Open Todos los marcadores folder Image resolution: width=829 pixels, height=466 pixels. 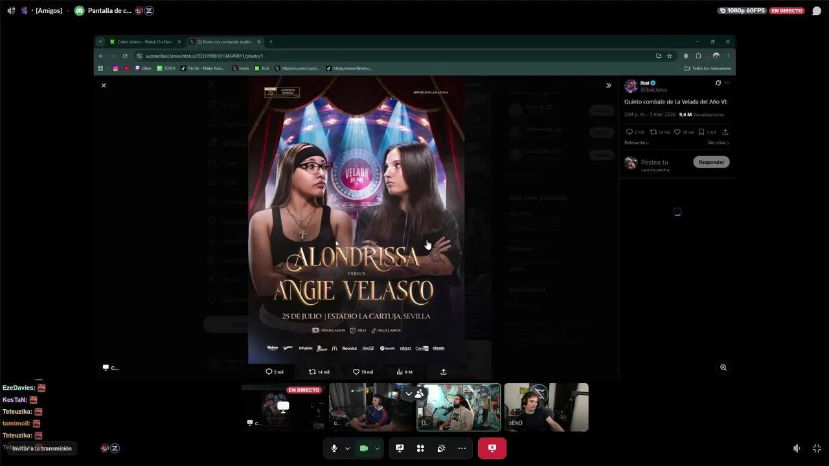(x=708, y=68)
